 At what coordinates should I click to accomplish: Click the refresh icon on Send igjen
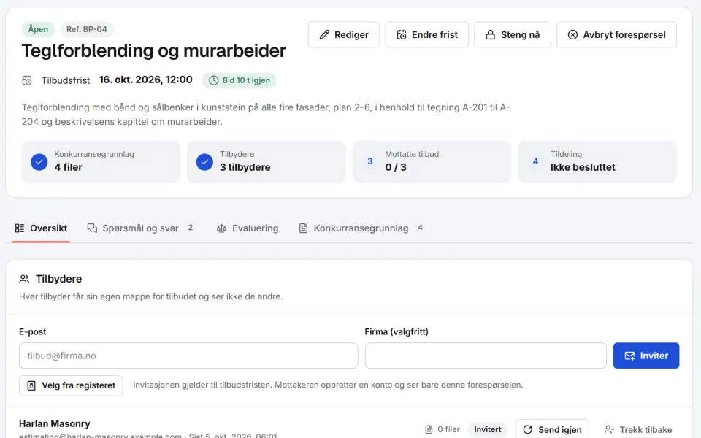(x=527, y=429)
